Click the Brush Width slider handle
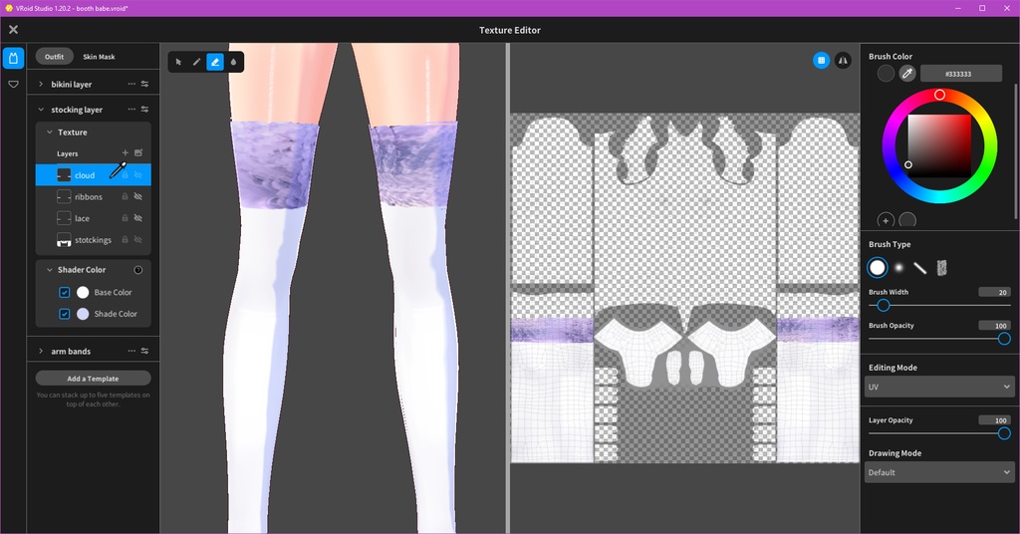The image size is (1020, 534). [x=883, y=305]
